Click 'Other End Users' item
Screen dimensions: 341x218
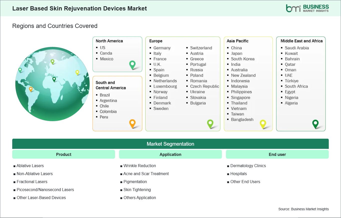pyautogui.click(x=245, y=182)
